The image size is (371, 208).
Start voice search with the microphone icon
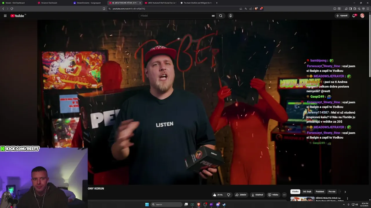[230, 16]
